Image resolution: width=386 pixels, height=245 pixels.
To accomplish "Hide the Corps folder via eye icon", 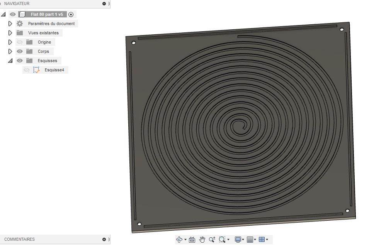I will 20,51.
